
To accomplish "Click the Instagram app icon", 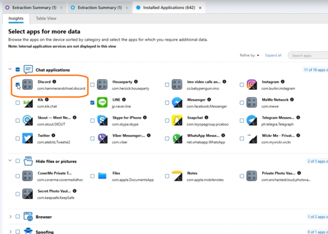I will coord(252,85).
